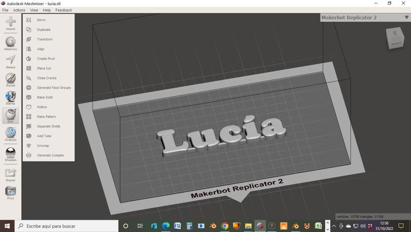Click the Print tool
Image resolution: width=411 pixels, height=232 pixels.
pyautogui.click(x=10, y=193)
